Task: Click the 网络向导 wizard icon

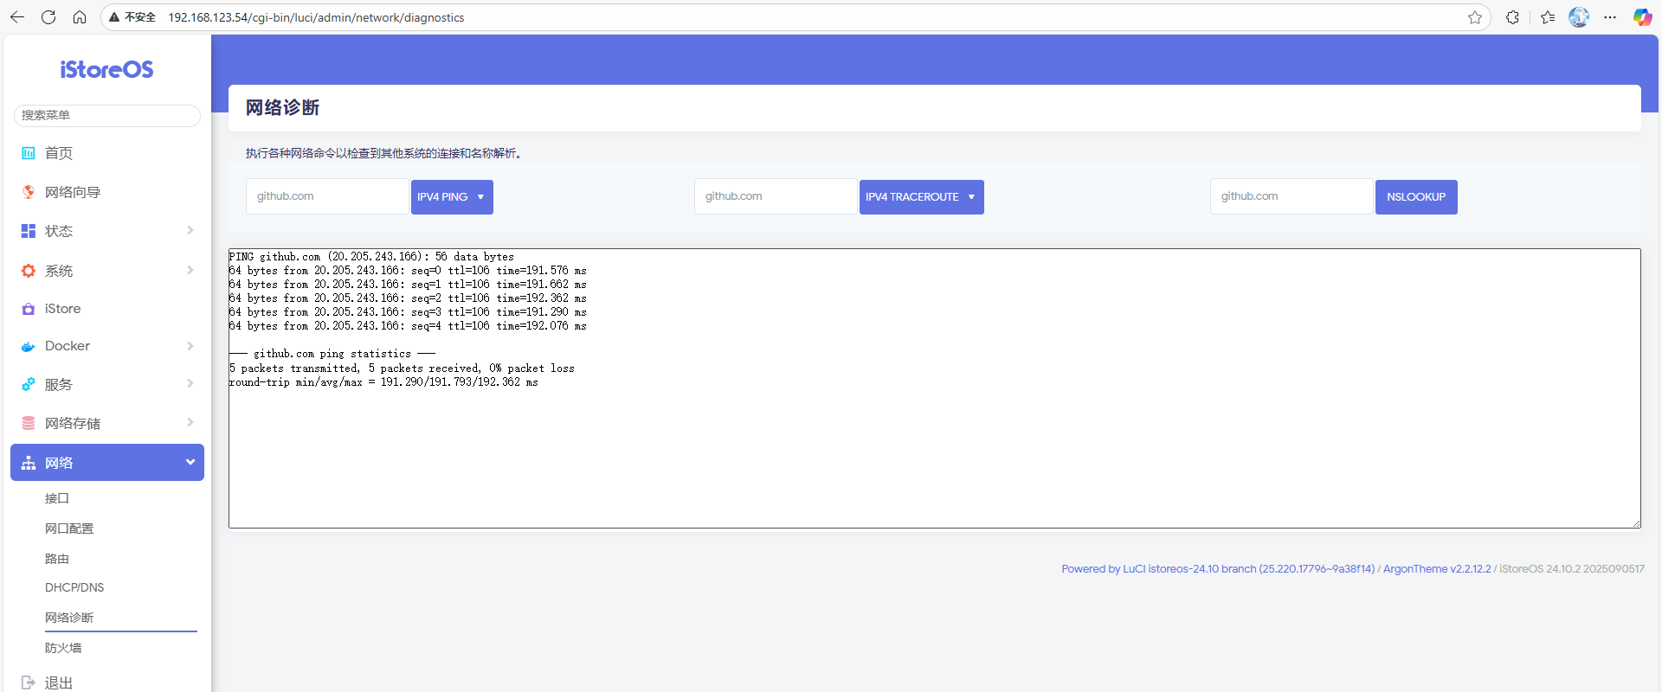Action: [29, 192]
